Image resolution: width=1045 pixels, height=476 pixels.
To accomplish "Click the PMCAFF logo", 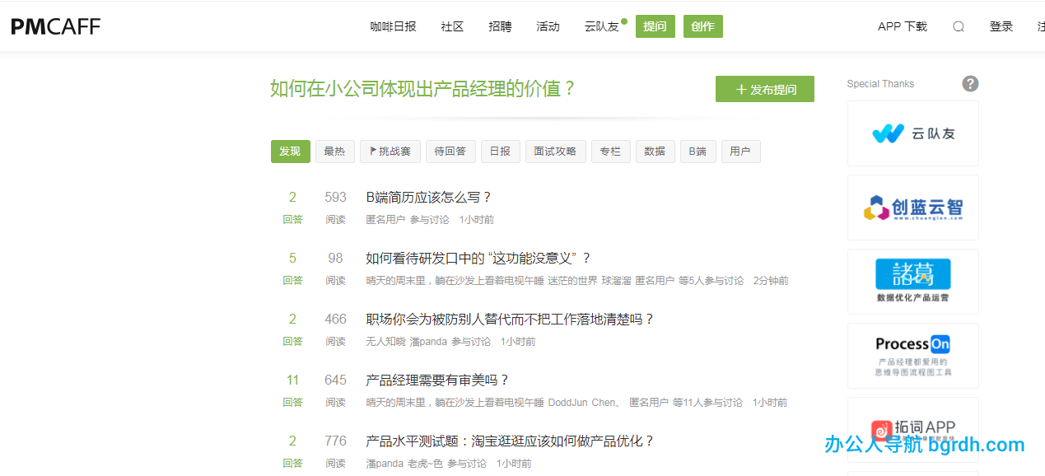I will 55,26.
